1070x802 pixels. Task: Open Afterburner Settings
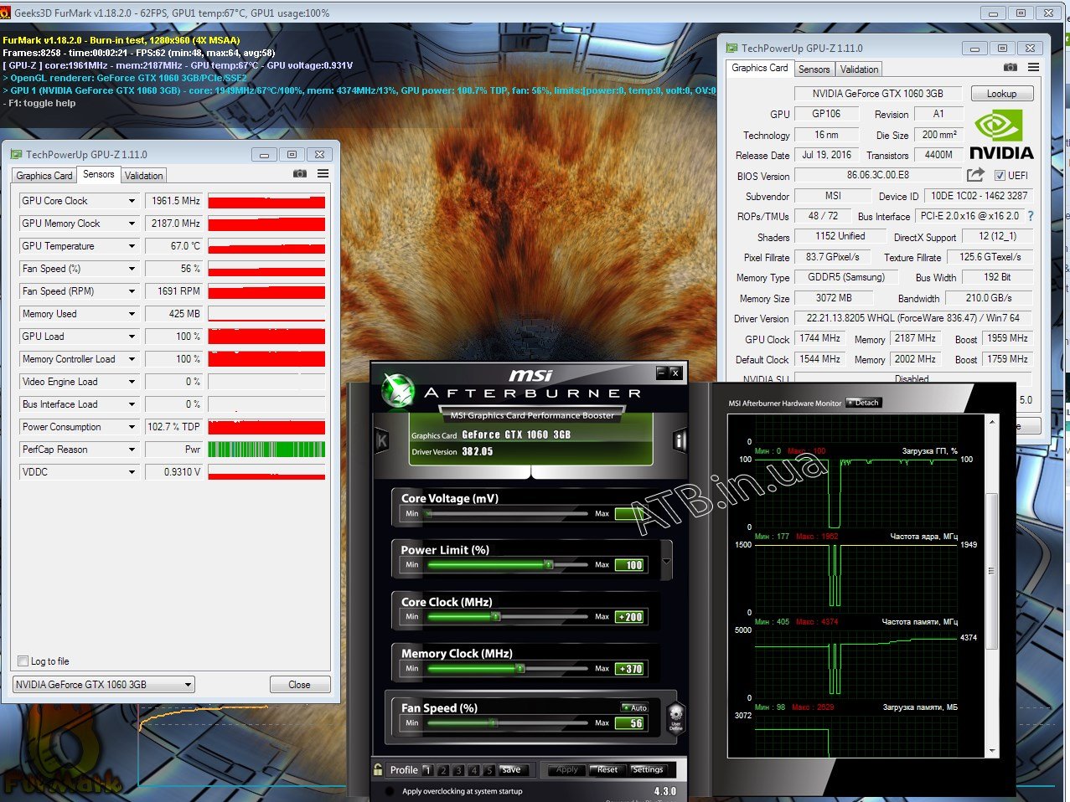pyautogui.click(x=648, y=769)
